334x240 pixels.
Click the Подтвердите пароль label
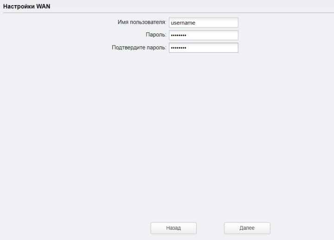tap(139, 47)
